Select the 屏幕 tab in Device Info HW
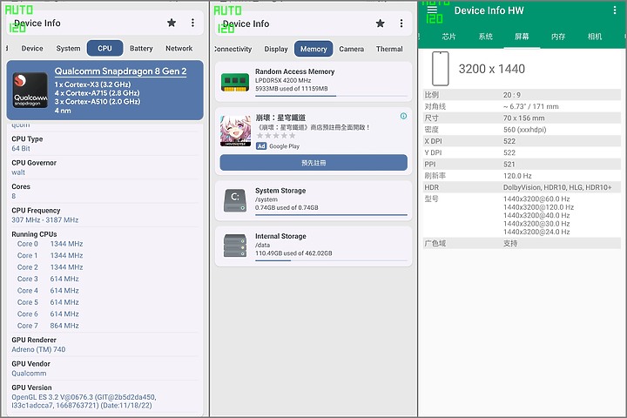The image size is (627, 418). coord(522,37)
